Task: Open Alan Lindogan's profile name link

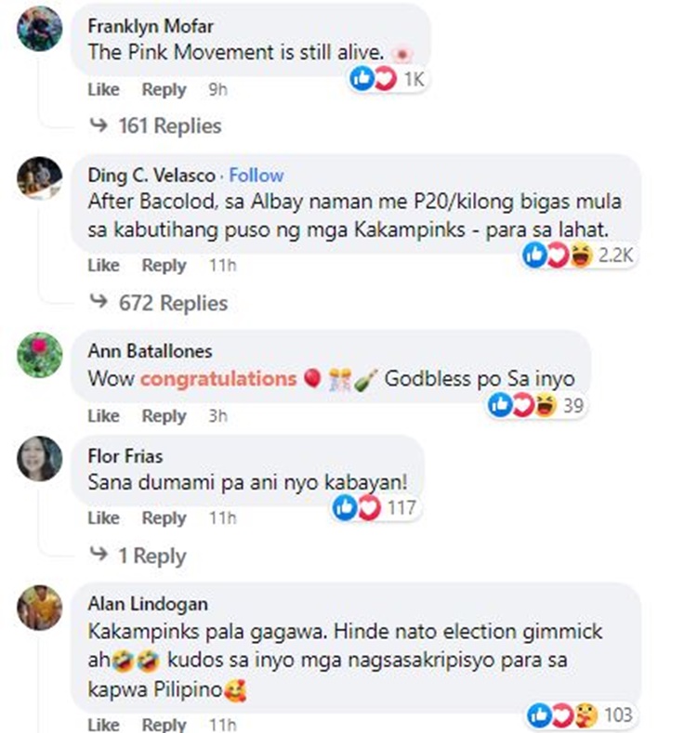Action: tap(148, 604)
